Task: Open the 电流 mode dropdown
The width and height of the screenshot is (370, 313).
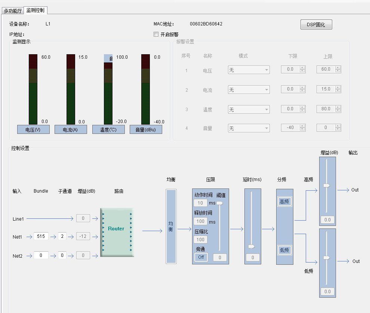Action: [249, 90]
